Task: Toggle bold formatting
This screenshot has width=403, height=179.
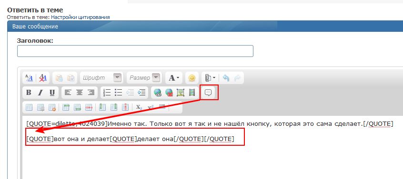Action: pyautogui.click(x=29, y=93)
